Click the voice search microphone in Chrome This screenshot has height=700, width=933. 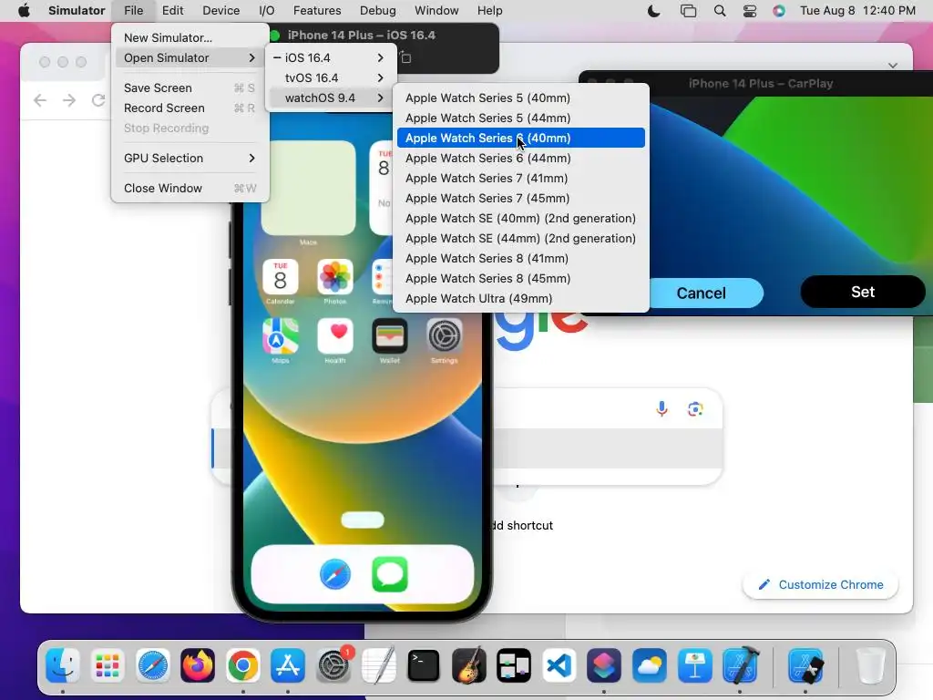pyautogui.click(x=661, y=409)
